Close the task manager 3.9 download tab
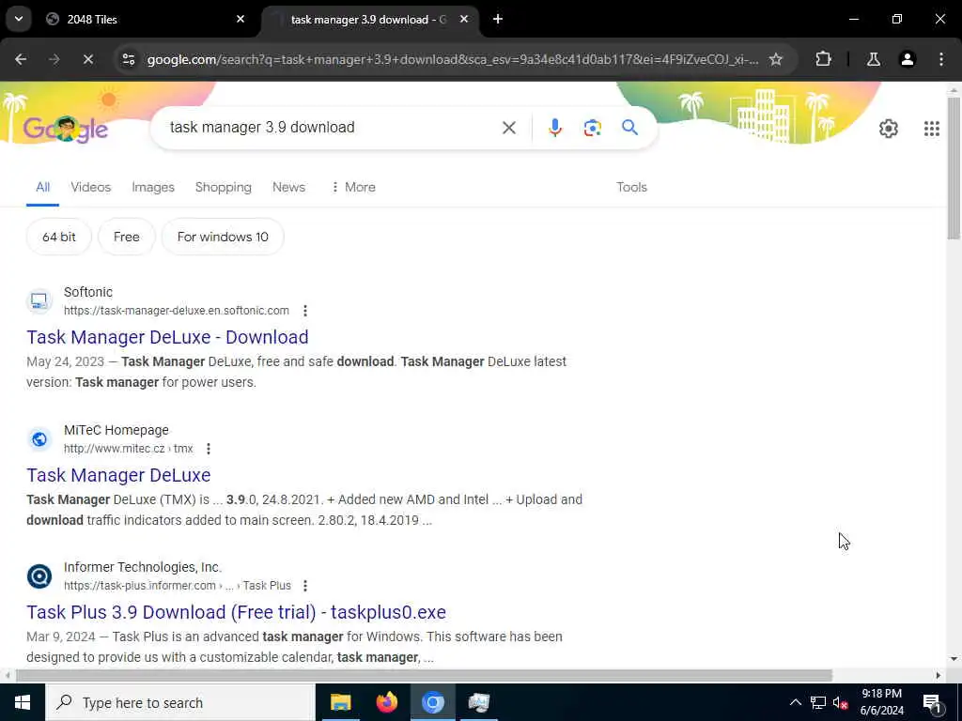The height and width of the screenshot is (721, 962). point(464,19)
